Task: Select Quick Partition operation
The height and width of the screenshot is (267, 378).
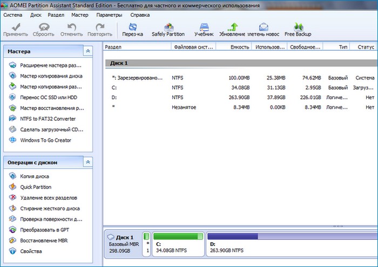Action: (36, 187)
